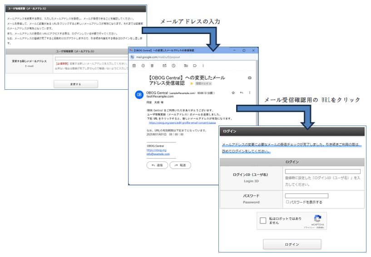Open the message more options dots
This screenshot has height=257, width=371.
tap(250, 93)
